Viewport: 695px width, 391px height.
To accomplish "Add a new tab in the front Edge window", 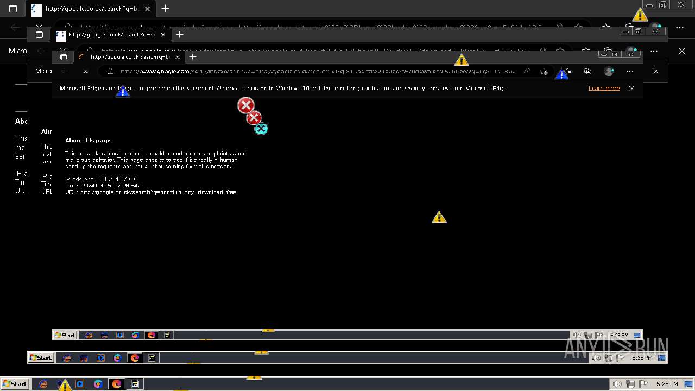I will pos(193,56).
